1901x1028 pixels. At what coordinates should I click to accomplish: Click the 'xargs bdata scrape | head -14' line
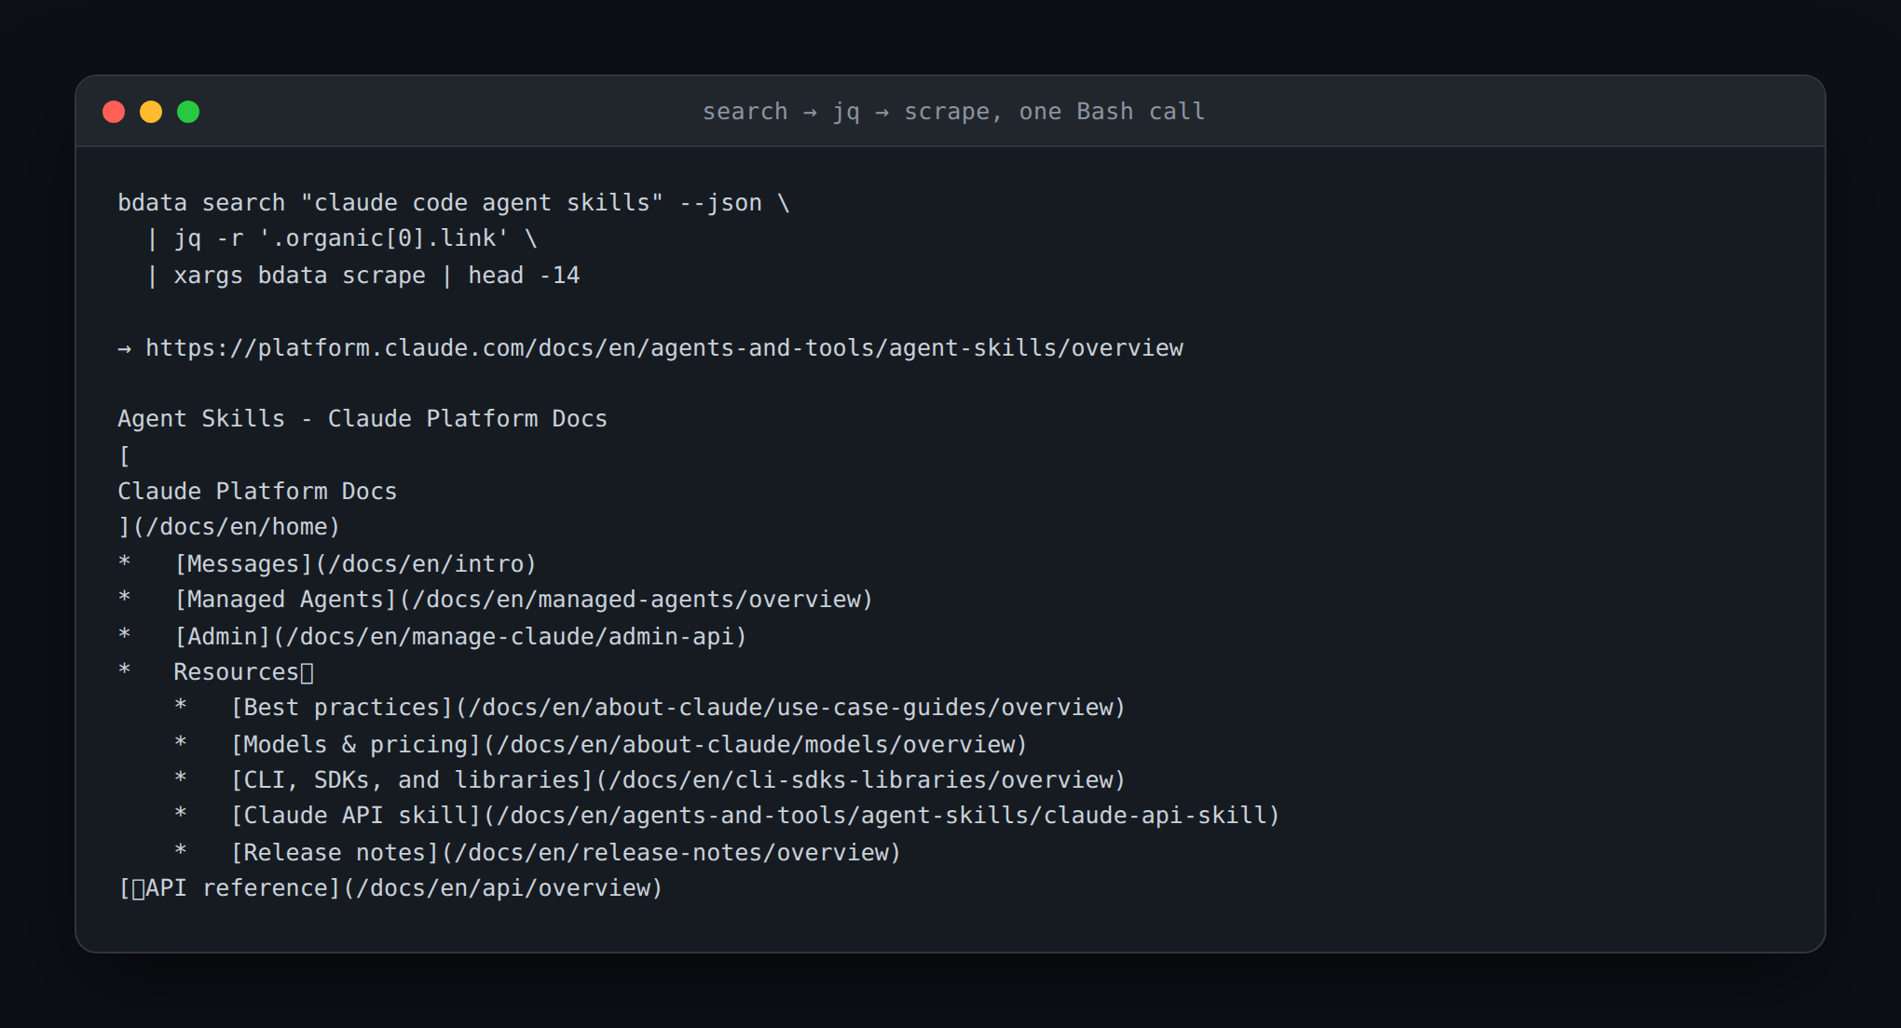coord(363,276)
